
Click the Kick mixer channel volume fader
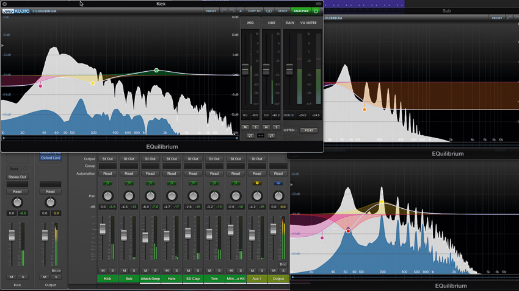(x=103, y=229)
